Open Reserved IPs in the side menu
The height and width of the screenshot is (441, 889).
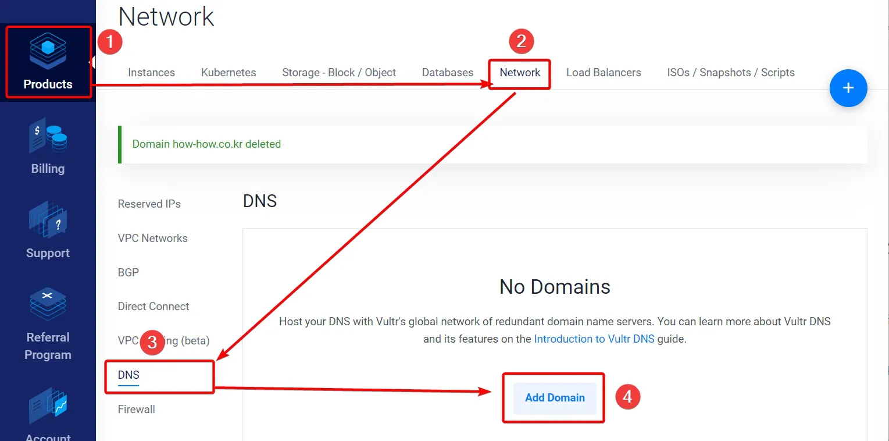pyautogui.click(x=149, y=204)
